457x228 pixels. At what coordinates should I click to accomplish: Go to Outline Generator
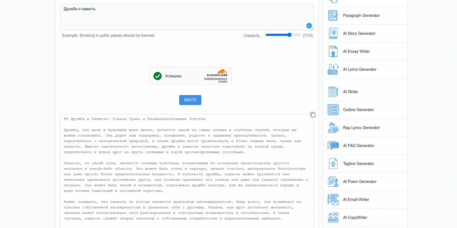[358, 110]
